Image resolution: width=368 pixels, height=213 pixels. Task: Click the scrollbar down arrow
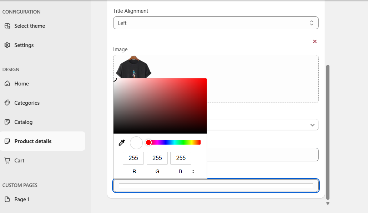click(x=328, y=204)
